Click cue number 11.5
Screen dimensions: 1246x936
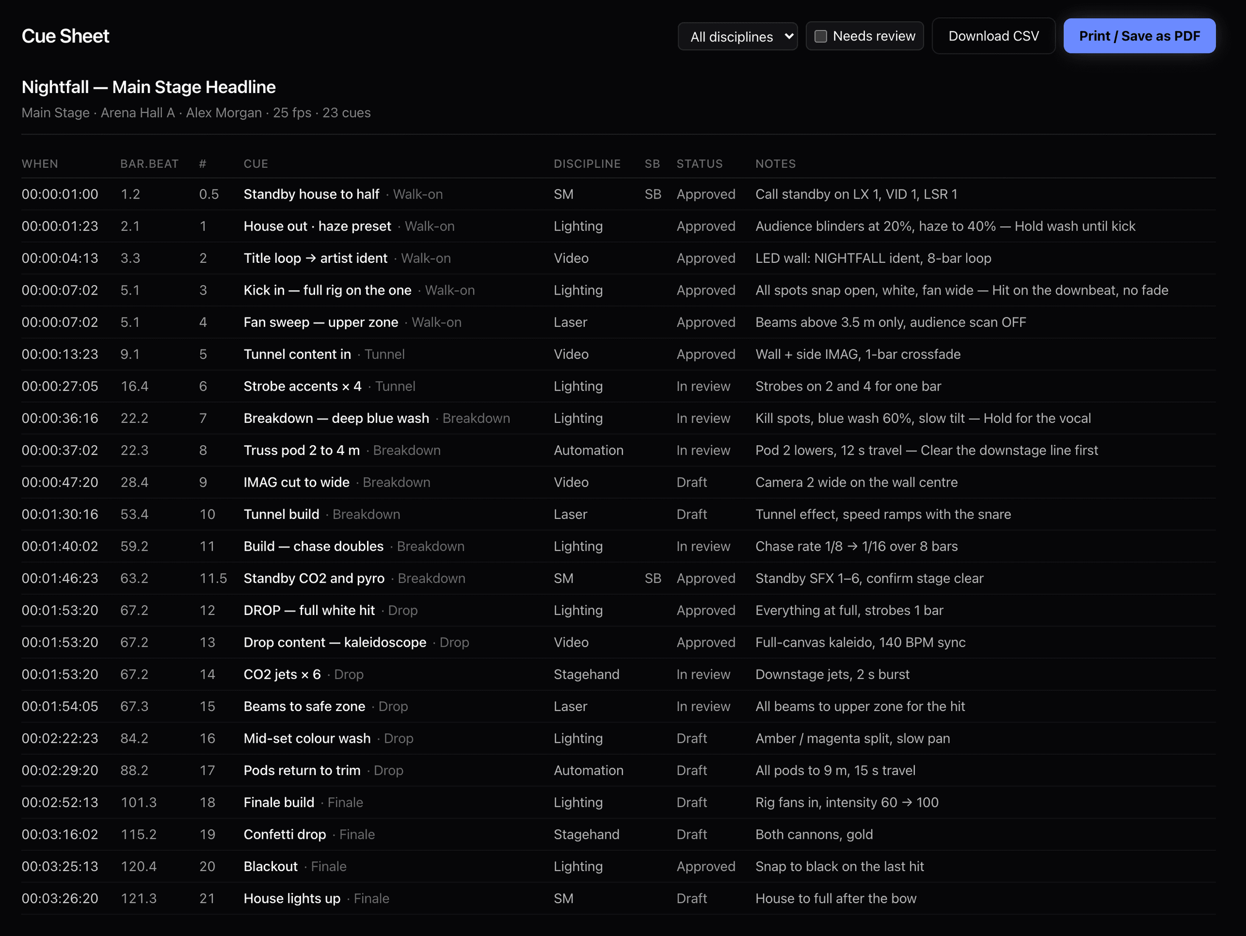213,578
